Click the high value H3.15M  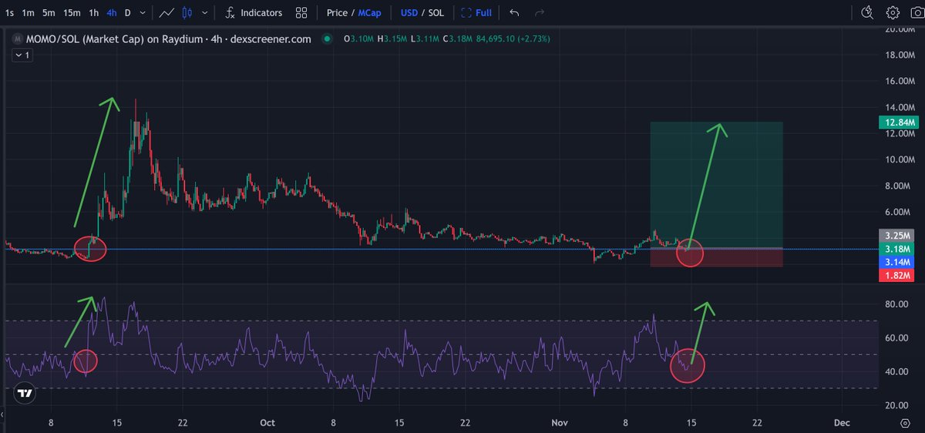(x=392, y=39)
